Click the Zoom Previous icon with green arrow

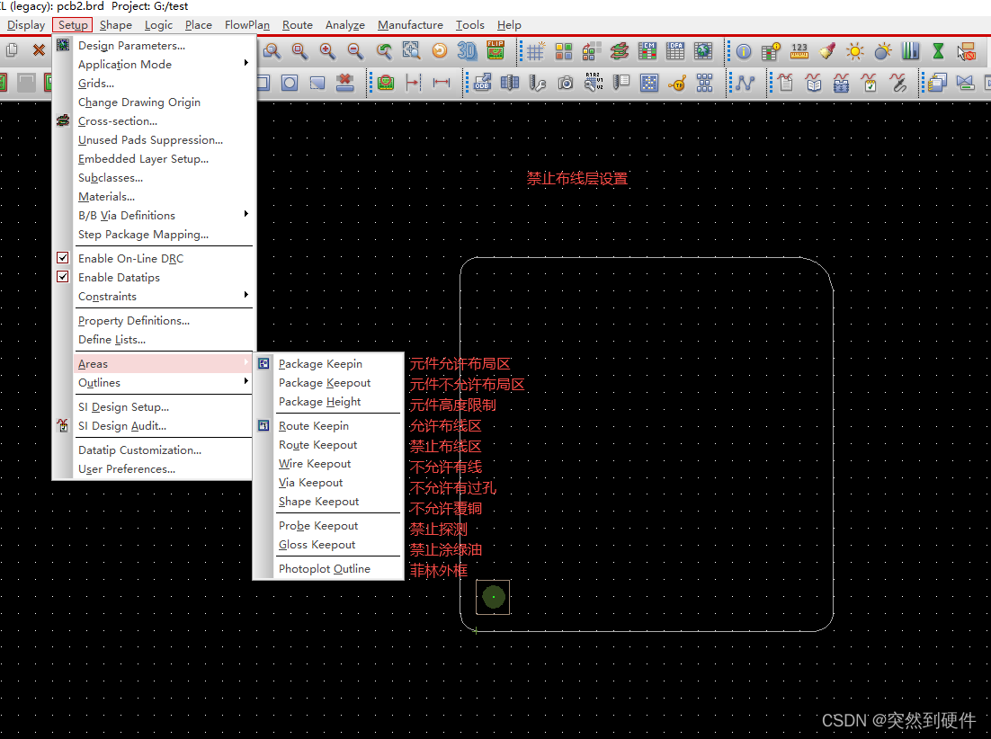(383, 51)
